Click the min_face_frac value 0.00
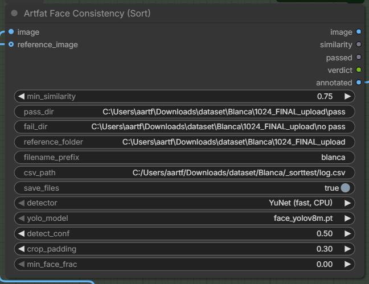The height and width of the screenshot is (284, 369). 325,264
